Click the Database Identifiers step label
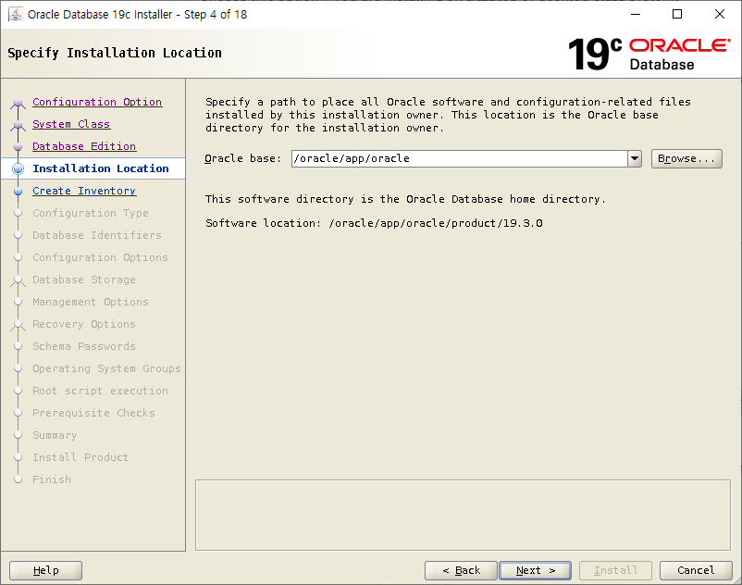742x585 pixels. pyautogui.click(x=97, y=235)
